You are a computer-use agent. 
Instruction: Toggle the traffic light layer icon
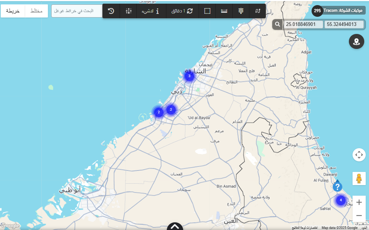[241, 11]
